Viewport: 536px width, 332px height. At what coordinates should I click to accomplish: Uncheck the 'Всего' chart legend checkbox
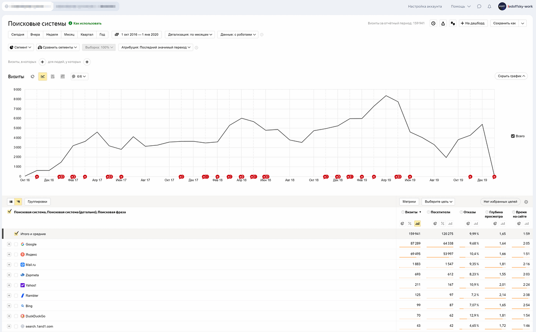coord(513,136)
